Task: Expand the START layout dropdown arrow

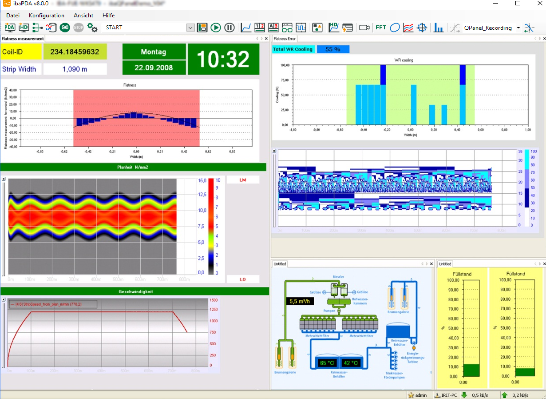Action: [190, 28]
